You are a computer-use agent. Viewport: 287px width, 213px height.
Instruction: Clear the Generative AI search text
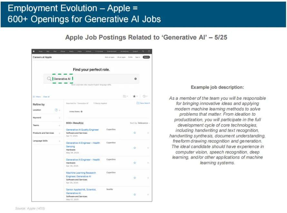pos(135,79)
